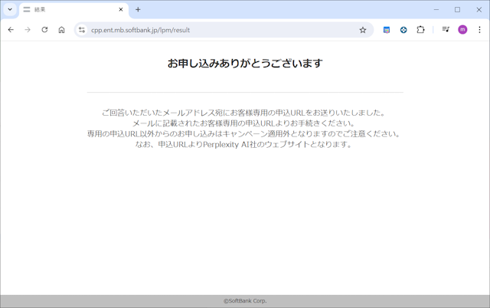This screenshot has width=490, height=308.
Task: Open the purple profile avatar
Action: pos(462,29)
